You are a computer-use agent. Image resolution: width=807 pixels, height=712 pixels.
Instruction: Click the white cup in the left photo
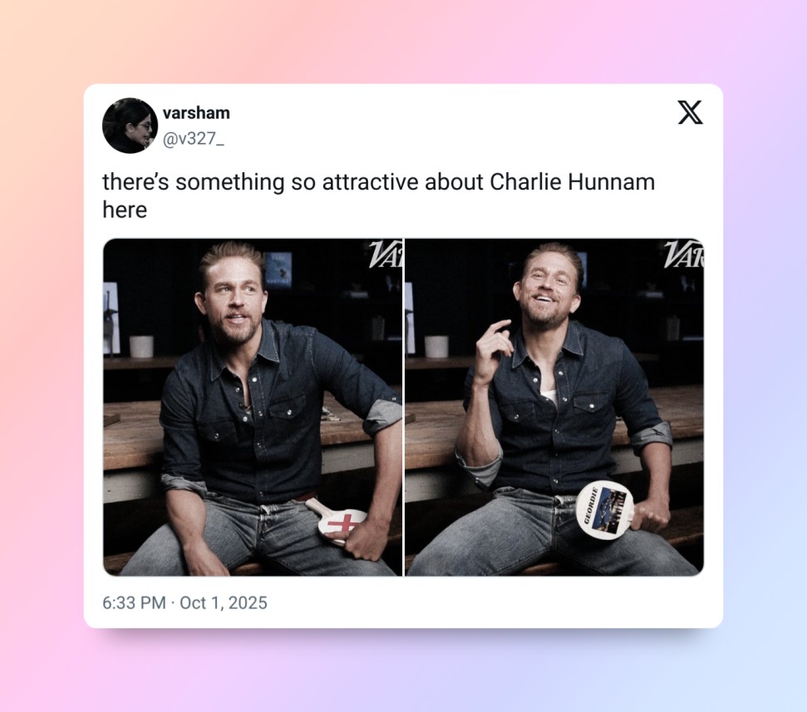(x=141, y=346)
